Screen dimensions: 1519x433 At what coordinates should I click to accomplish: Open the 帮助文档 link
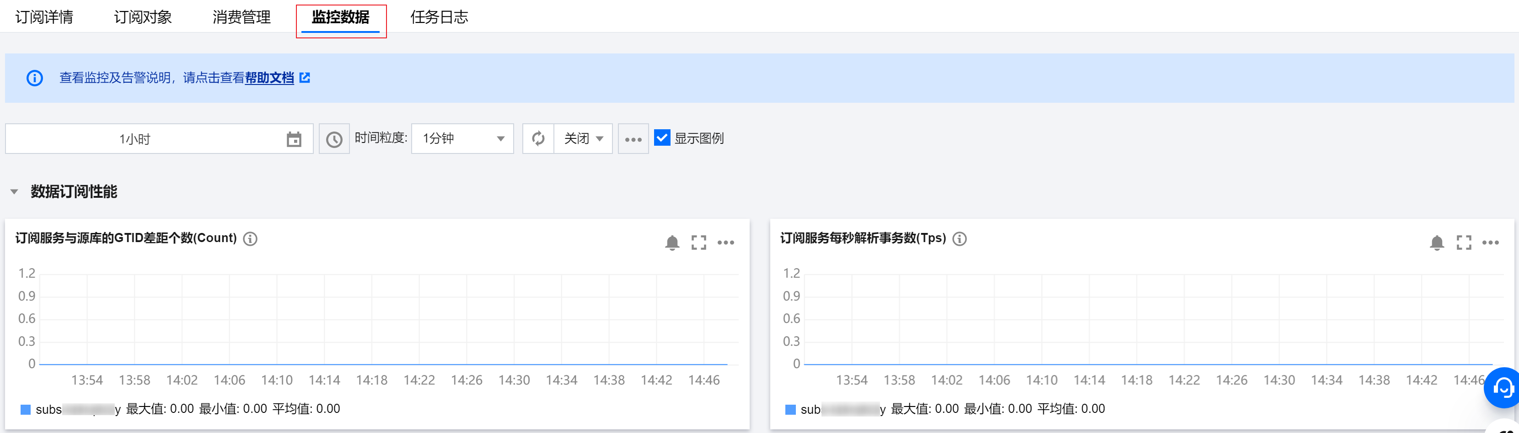269,78
